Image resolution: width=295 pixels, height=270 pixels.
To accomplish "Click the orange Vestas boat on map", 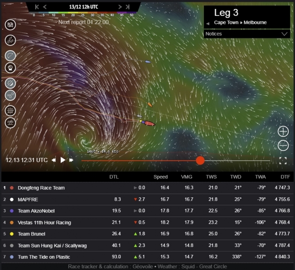I will tap(150, 105).
